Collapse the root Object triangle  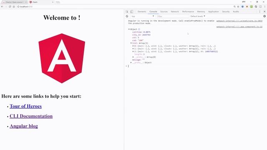[x=129, y=29]
